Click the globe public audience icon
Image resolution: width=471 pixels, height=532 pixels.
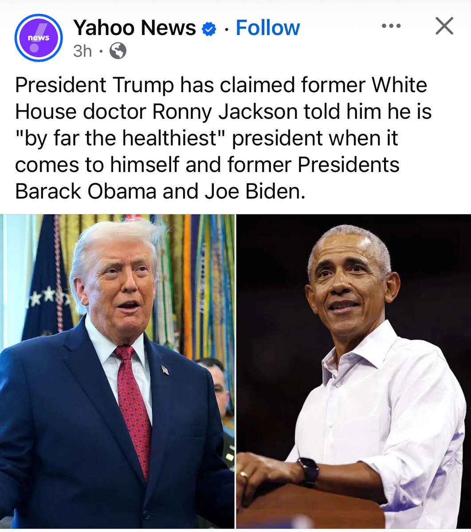click(118, 51)
